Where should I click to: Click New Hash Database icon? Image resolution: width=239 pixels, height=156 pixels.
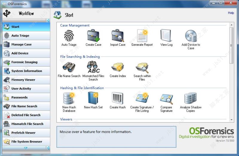pos(69,98)
